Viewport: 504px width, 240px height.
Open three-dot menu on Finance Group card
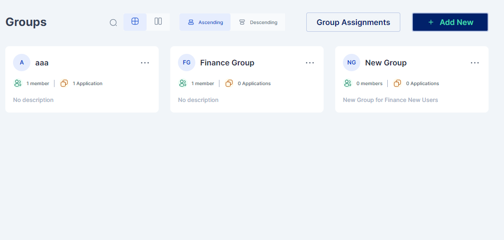pyautogui.click(x=310, y=63)
